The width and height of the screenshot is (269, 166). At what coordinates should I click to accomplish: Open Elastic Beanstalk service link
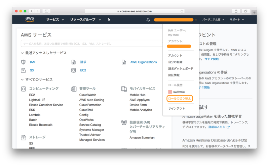click(41, 125)
